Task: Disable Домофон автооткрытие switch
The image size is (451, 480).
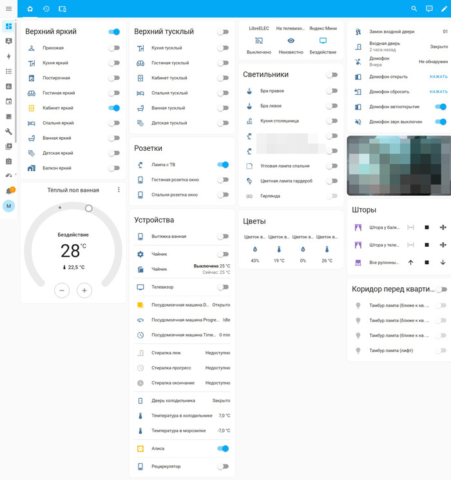Action: click(x=441, y=107)
